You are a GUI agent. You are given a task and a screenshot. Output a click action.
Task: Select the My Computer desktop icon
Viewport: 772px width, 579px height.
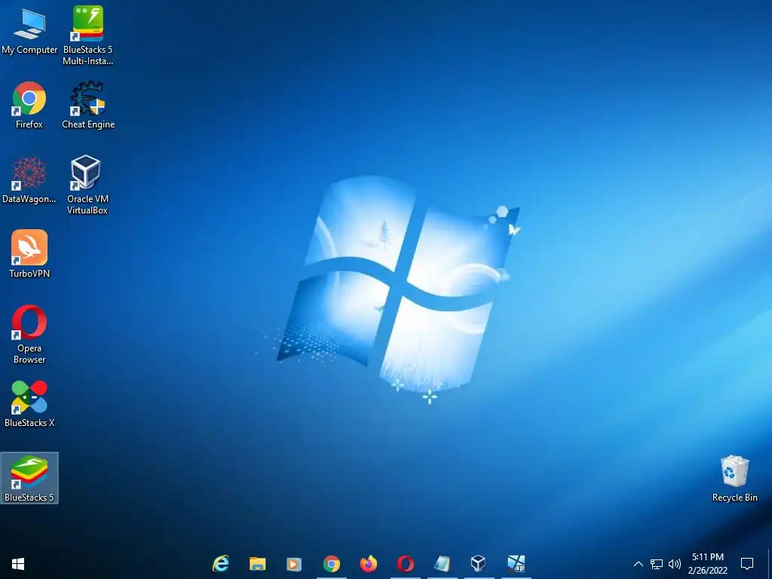coord(29,31)
